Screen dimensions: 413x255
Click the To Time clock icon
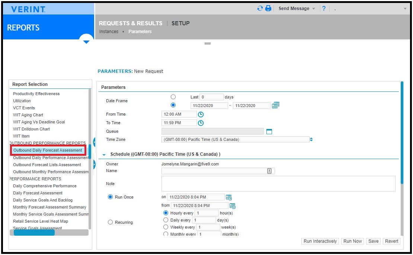(201, 123)
